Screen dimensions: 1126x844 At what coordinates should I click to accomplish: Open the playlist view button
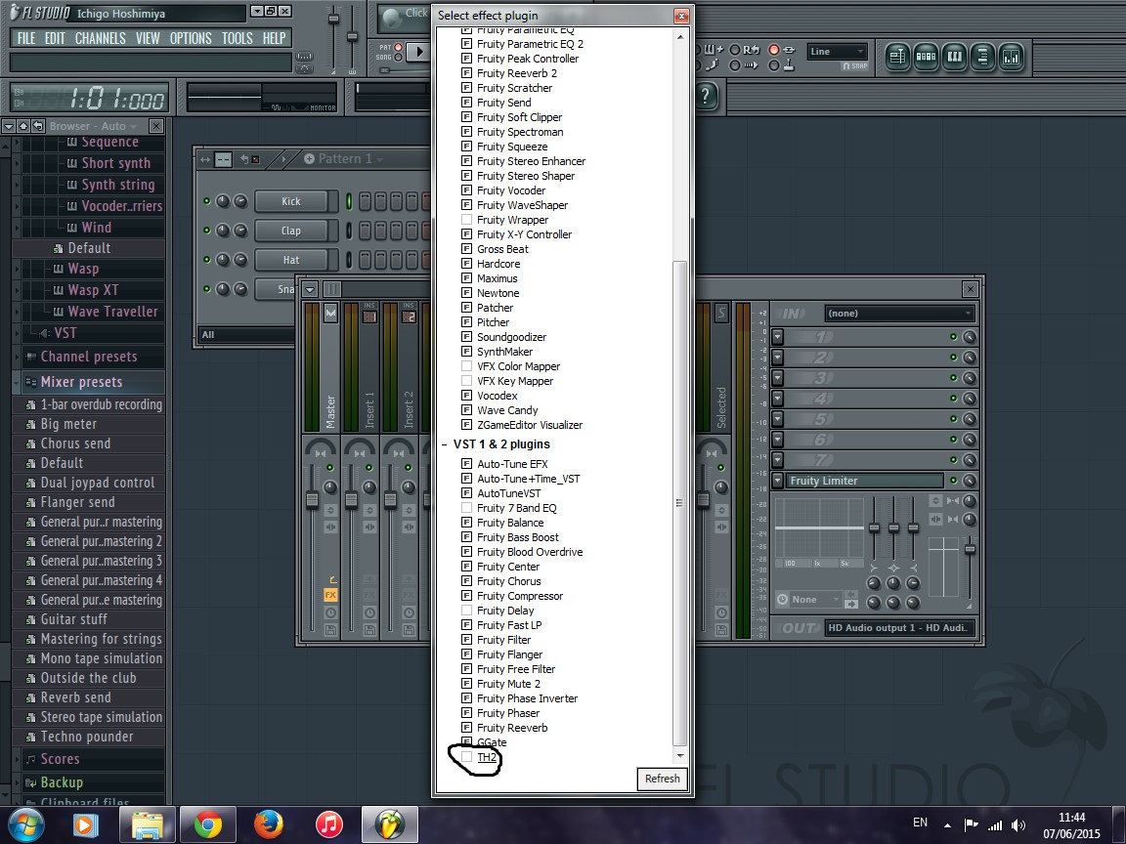pyautogui.click(x=897, y=57)
